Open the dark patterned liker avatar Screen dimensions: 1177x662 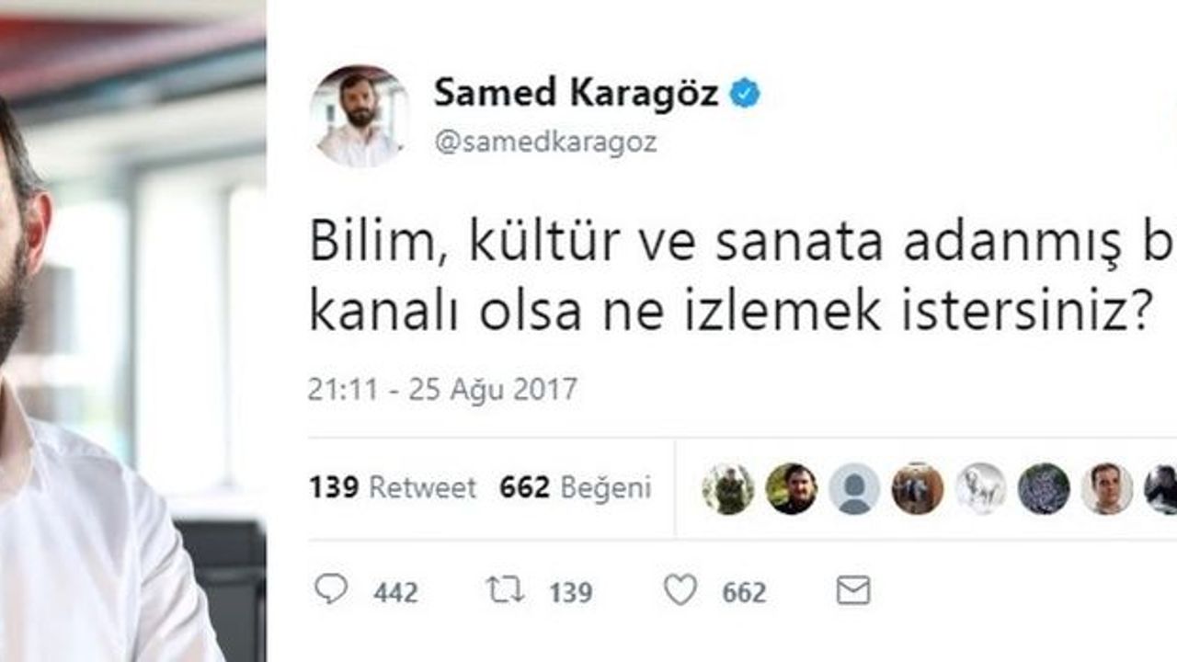coord(1044,488)
